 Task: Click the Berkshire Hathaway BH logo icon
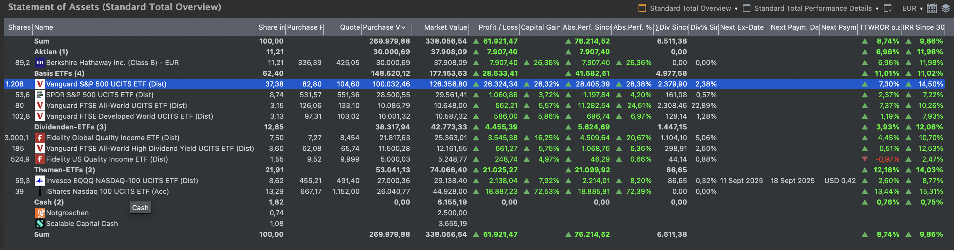40,62
